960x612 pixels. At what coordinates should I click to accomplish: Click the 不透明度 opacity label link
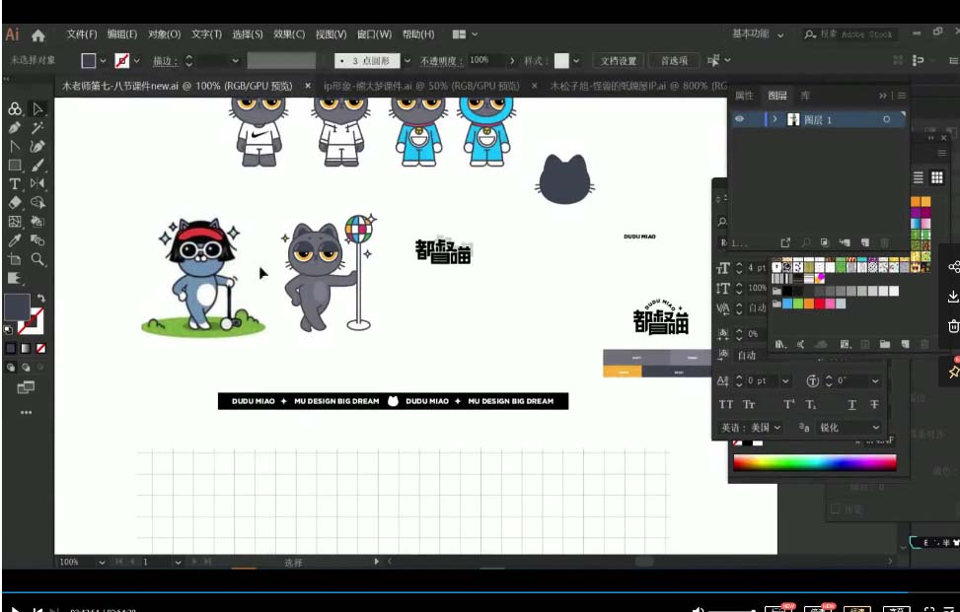440,61
